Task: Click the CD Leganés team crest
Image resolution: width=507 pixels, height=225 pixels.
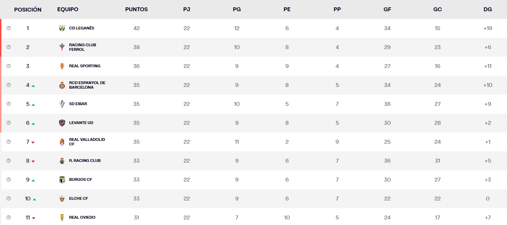Action: (62, 28)
